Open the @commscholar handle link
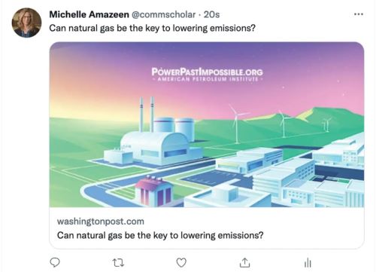This screenshot has width=376, height=272. 163,14
